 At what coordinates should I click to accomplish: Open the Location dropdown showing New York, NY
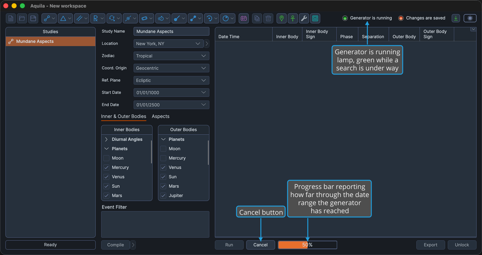point(169,44)
